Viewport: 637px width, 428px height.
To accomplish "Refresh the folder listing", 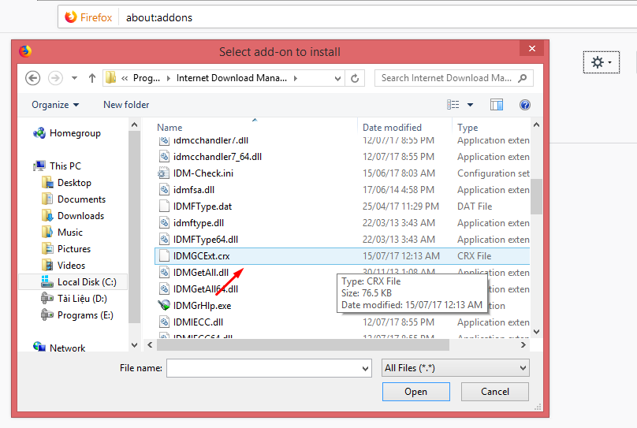I will 355,78.
